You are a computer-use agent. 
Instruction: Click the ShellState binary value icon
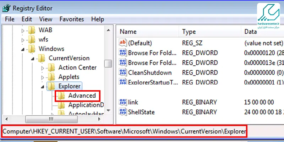pyautogui.click(x=123, y=112)
